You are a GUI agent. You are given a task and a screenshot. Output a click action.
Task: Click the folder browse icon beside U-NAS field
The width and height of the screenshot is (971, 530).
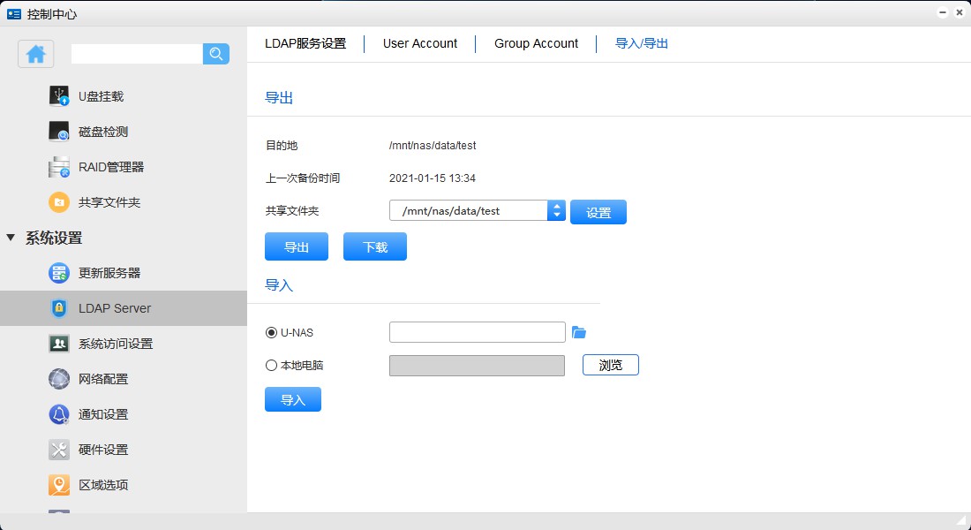tap(579, 332)
